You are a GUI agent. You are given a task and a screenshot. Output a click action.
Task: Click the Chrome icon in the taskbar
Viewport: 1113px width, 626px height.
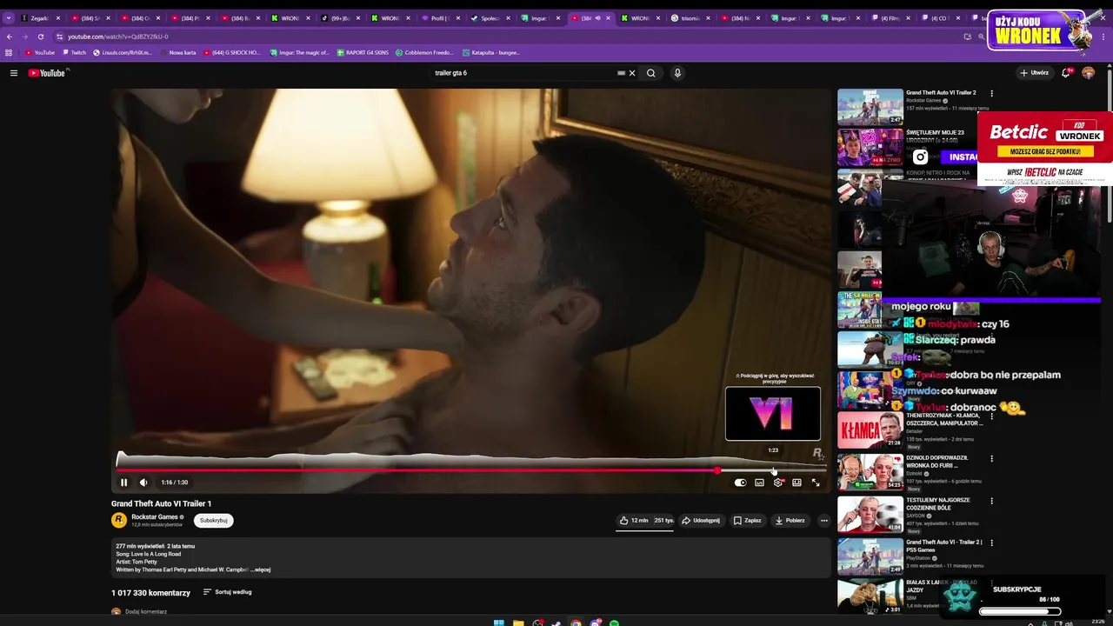click(576, 623)
